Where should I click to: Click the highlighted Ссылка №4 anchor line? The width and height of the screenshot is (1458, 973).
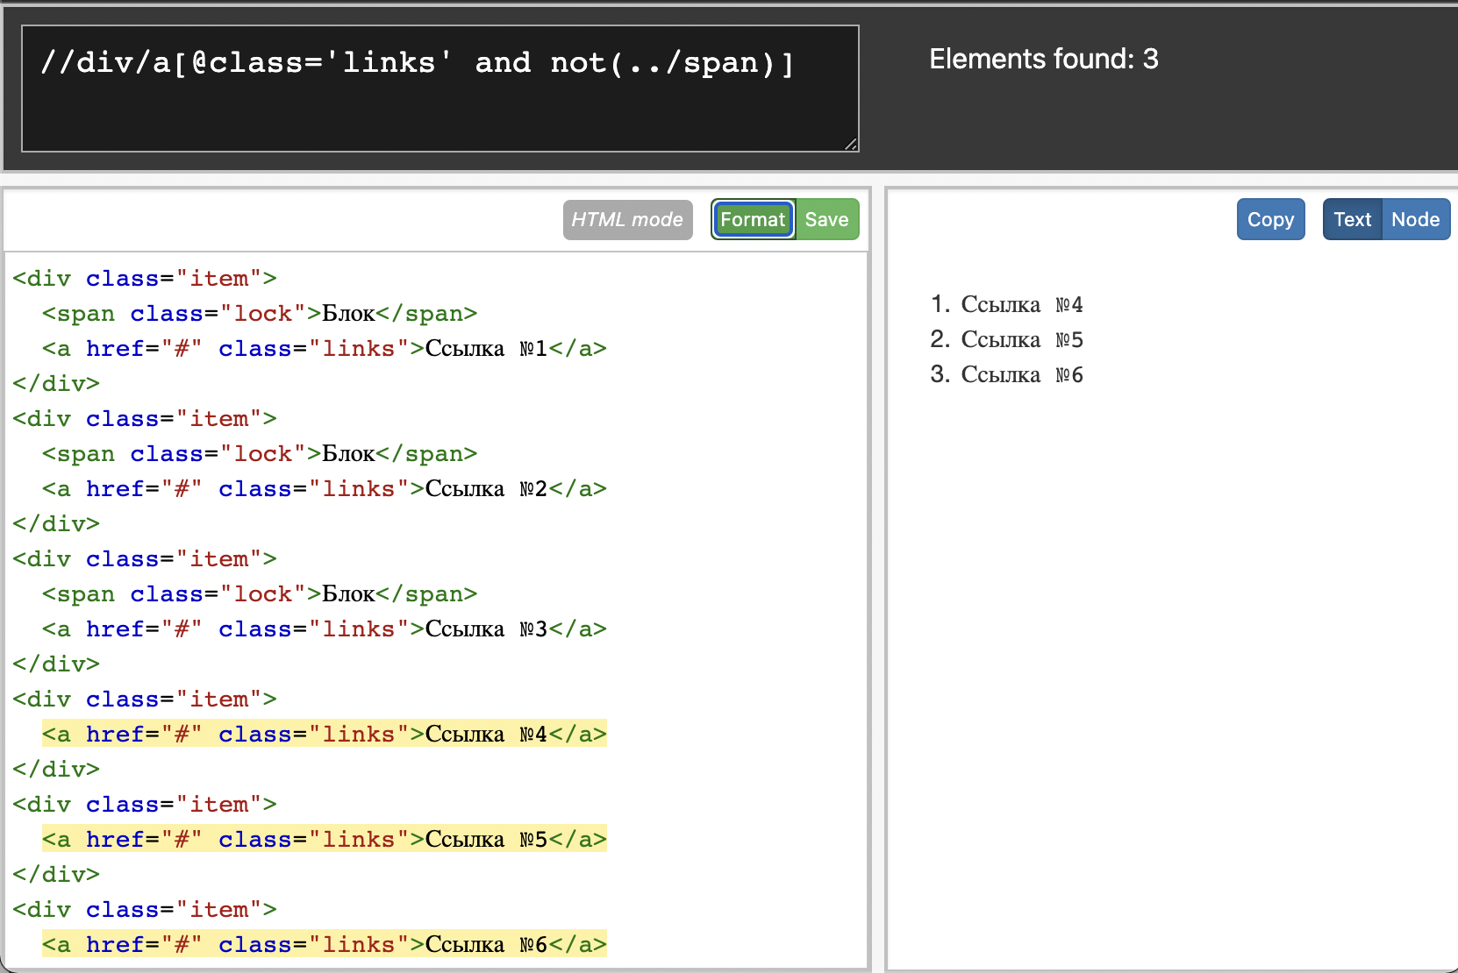tap(324, 734)
